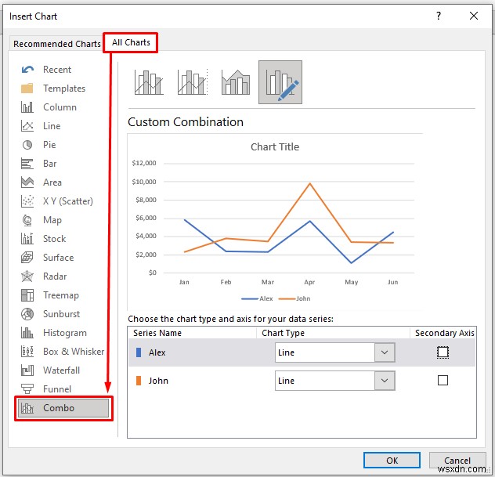
Task: Pick the Bar chart icon
Action: pos(27,164)
